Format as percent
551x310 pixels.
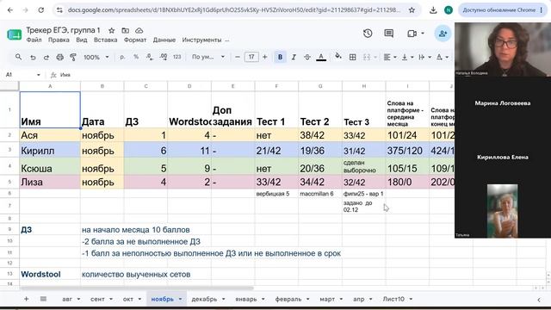pyautogui.click(x=136, y=57)
